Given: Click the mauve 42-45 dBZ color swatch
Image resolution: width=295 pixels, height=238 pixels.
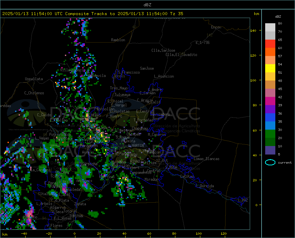Looking at the screenshot, I should pyautogui.click(x=270, y=93).
